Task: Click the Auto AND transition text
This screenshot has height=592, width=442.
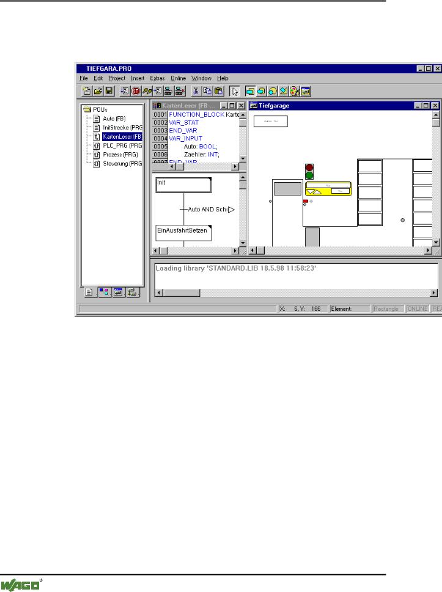Action: (x=208, y=209)
